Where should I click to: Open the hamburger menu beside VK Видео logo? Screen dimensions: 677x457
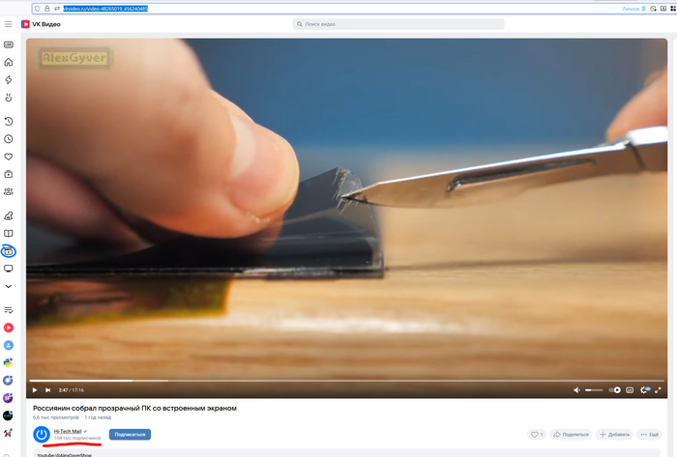coord(9,24)
